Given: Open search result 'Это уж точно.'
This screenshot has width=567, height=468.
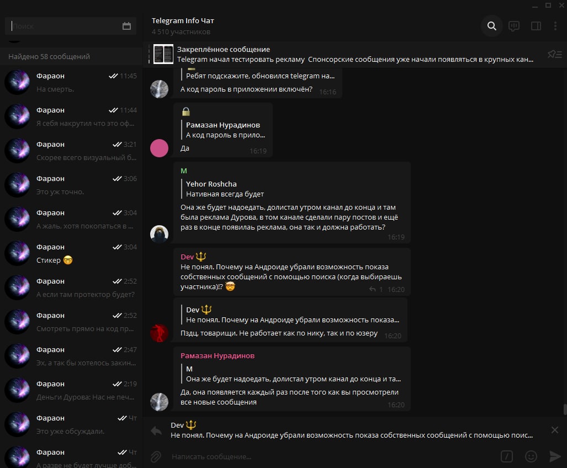Looking at the screenshot, I should (71, 185).
